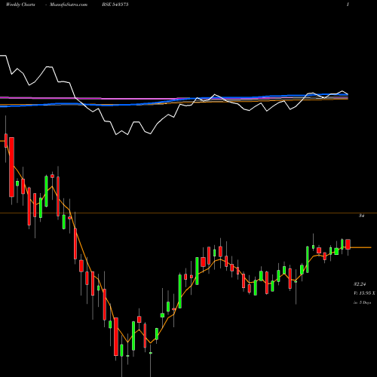Select the last red candlestick on chart
377x377 pixels.
(x=348, y=244)
